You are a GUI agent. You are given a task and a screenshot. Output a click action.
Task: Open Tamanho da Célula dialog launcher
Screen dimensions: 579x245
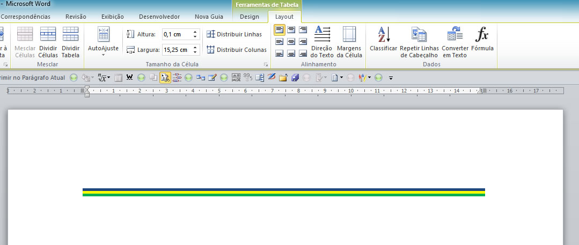pos(266,64)
